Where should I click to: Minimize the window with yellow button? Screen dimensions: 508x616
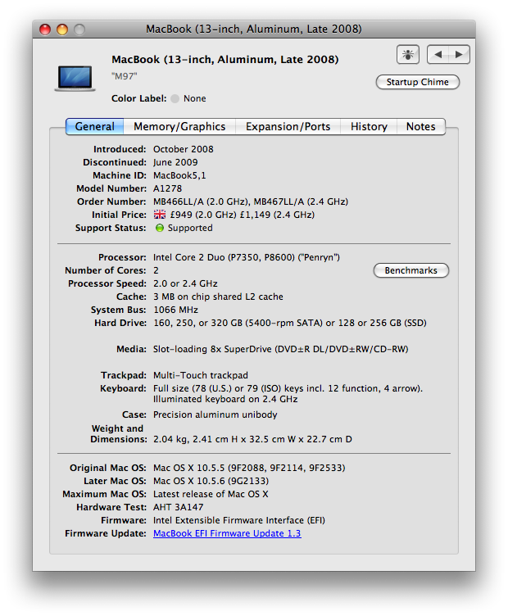coord(62,29)
